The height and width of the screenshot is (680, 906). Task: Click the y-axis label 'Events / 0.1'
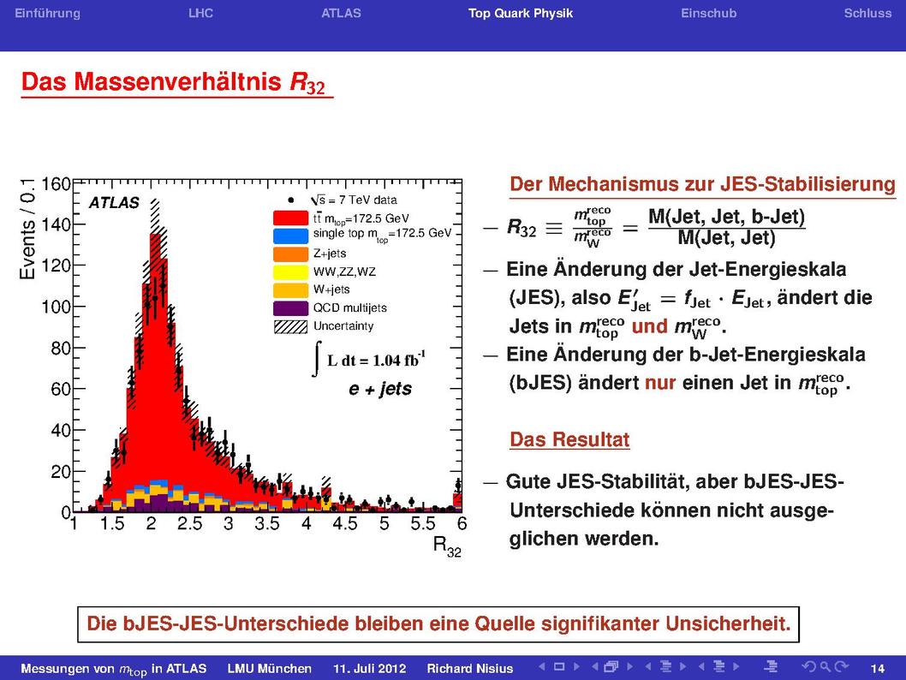tap(27, 230)
